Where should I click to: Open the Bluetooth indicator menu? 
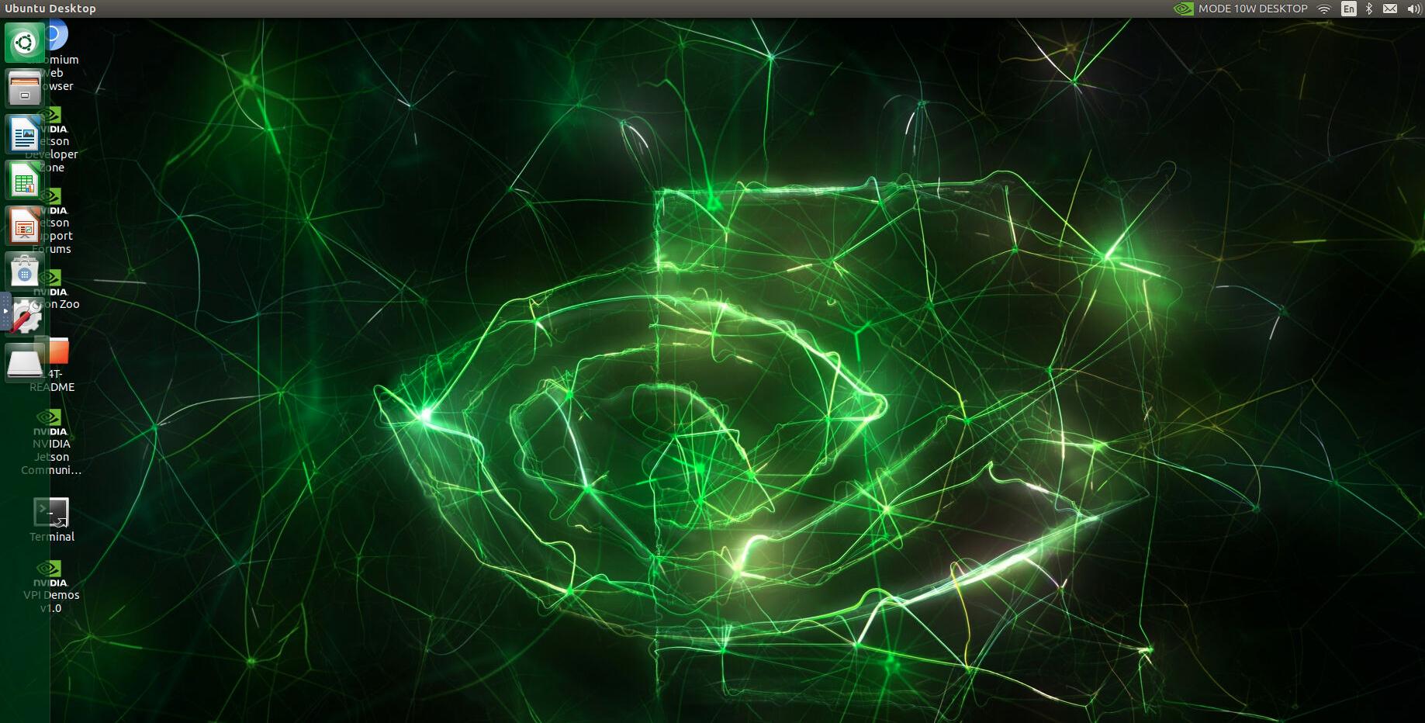(1369, 9)
